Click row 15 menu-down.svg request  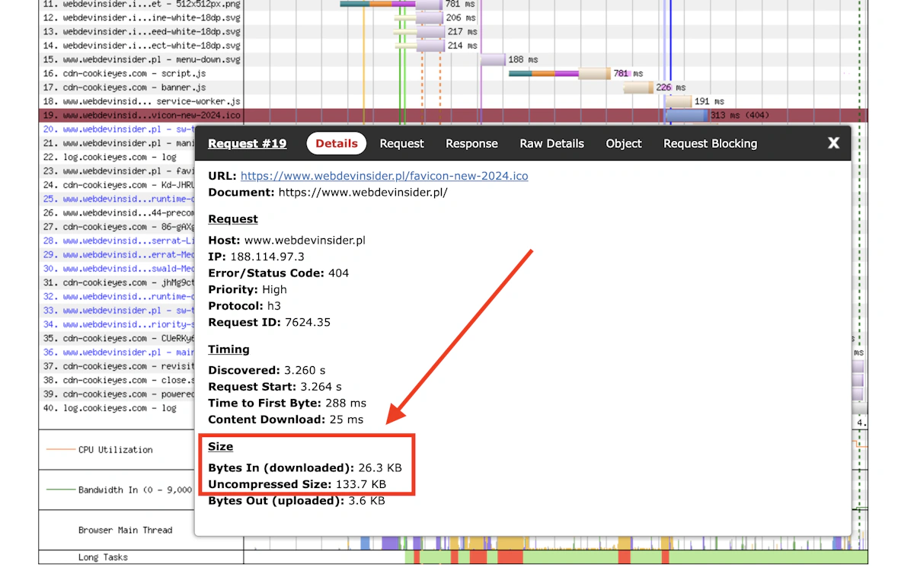142,59
